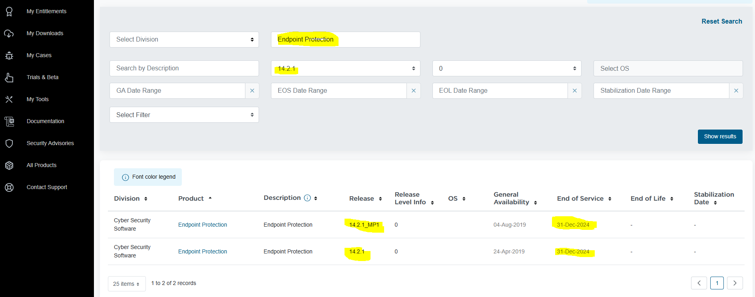This screenshot has width=755, height=297.
Task: Click the Select OS field
Action: click(668, 68)
